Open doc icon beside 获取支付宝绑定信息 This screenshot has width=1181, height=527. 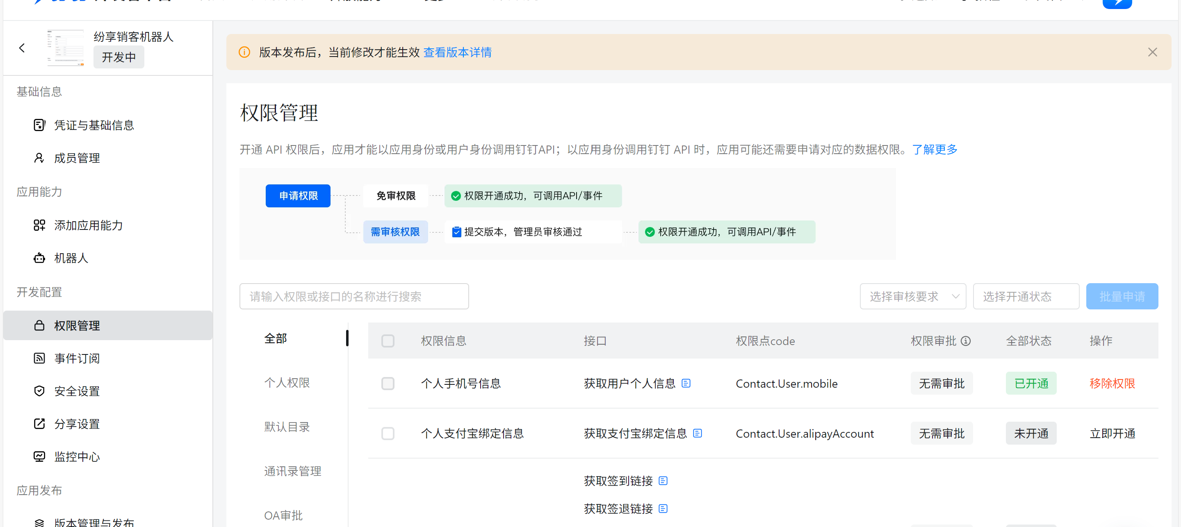tap(697, 433)
